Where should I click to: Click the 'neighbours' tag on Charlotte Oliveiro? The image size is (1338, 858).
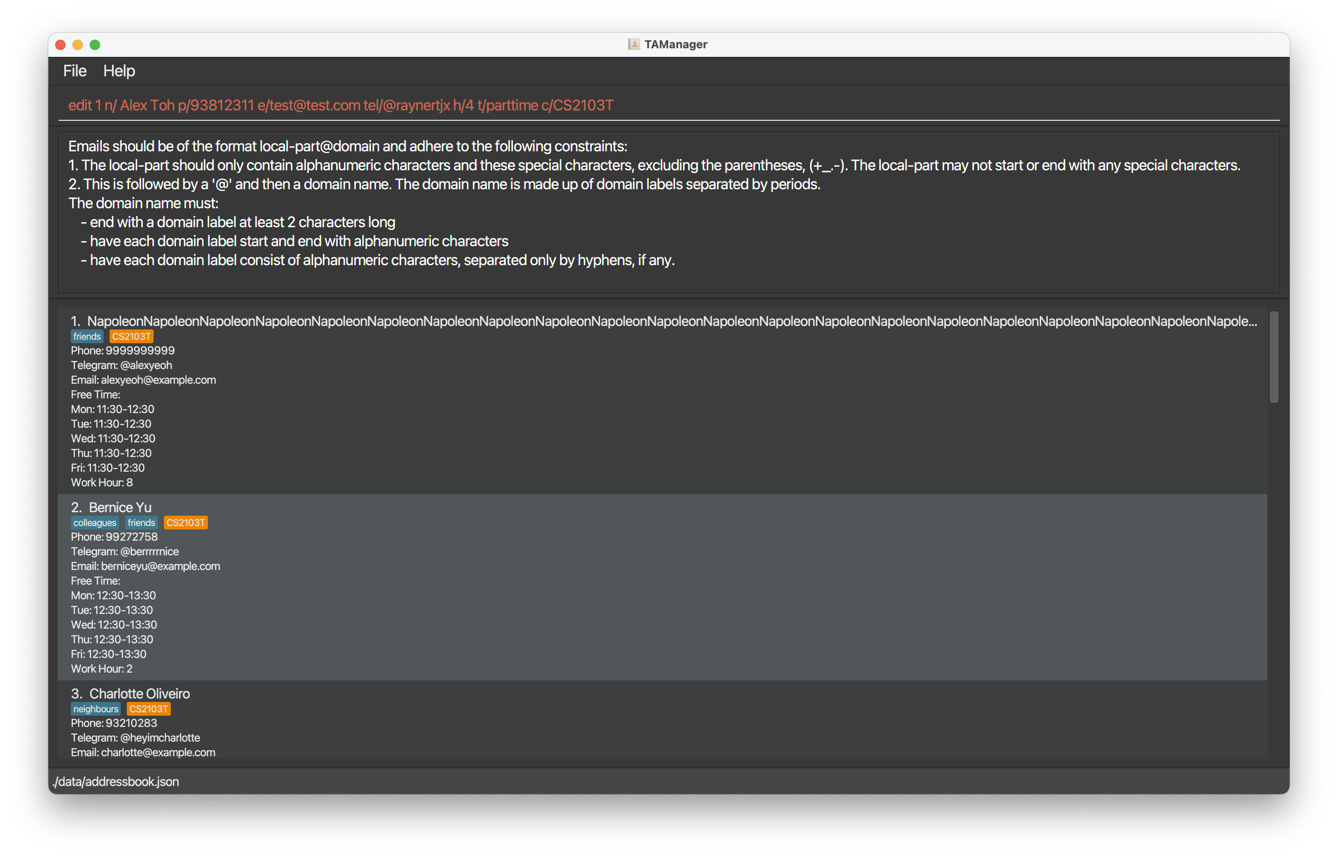pos(94,709)
